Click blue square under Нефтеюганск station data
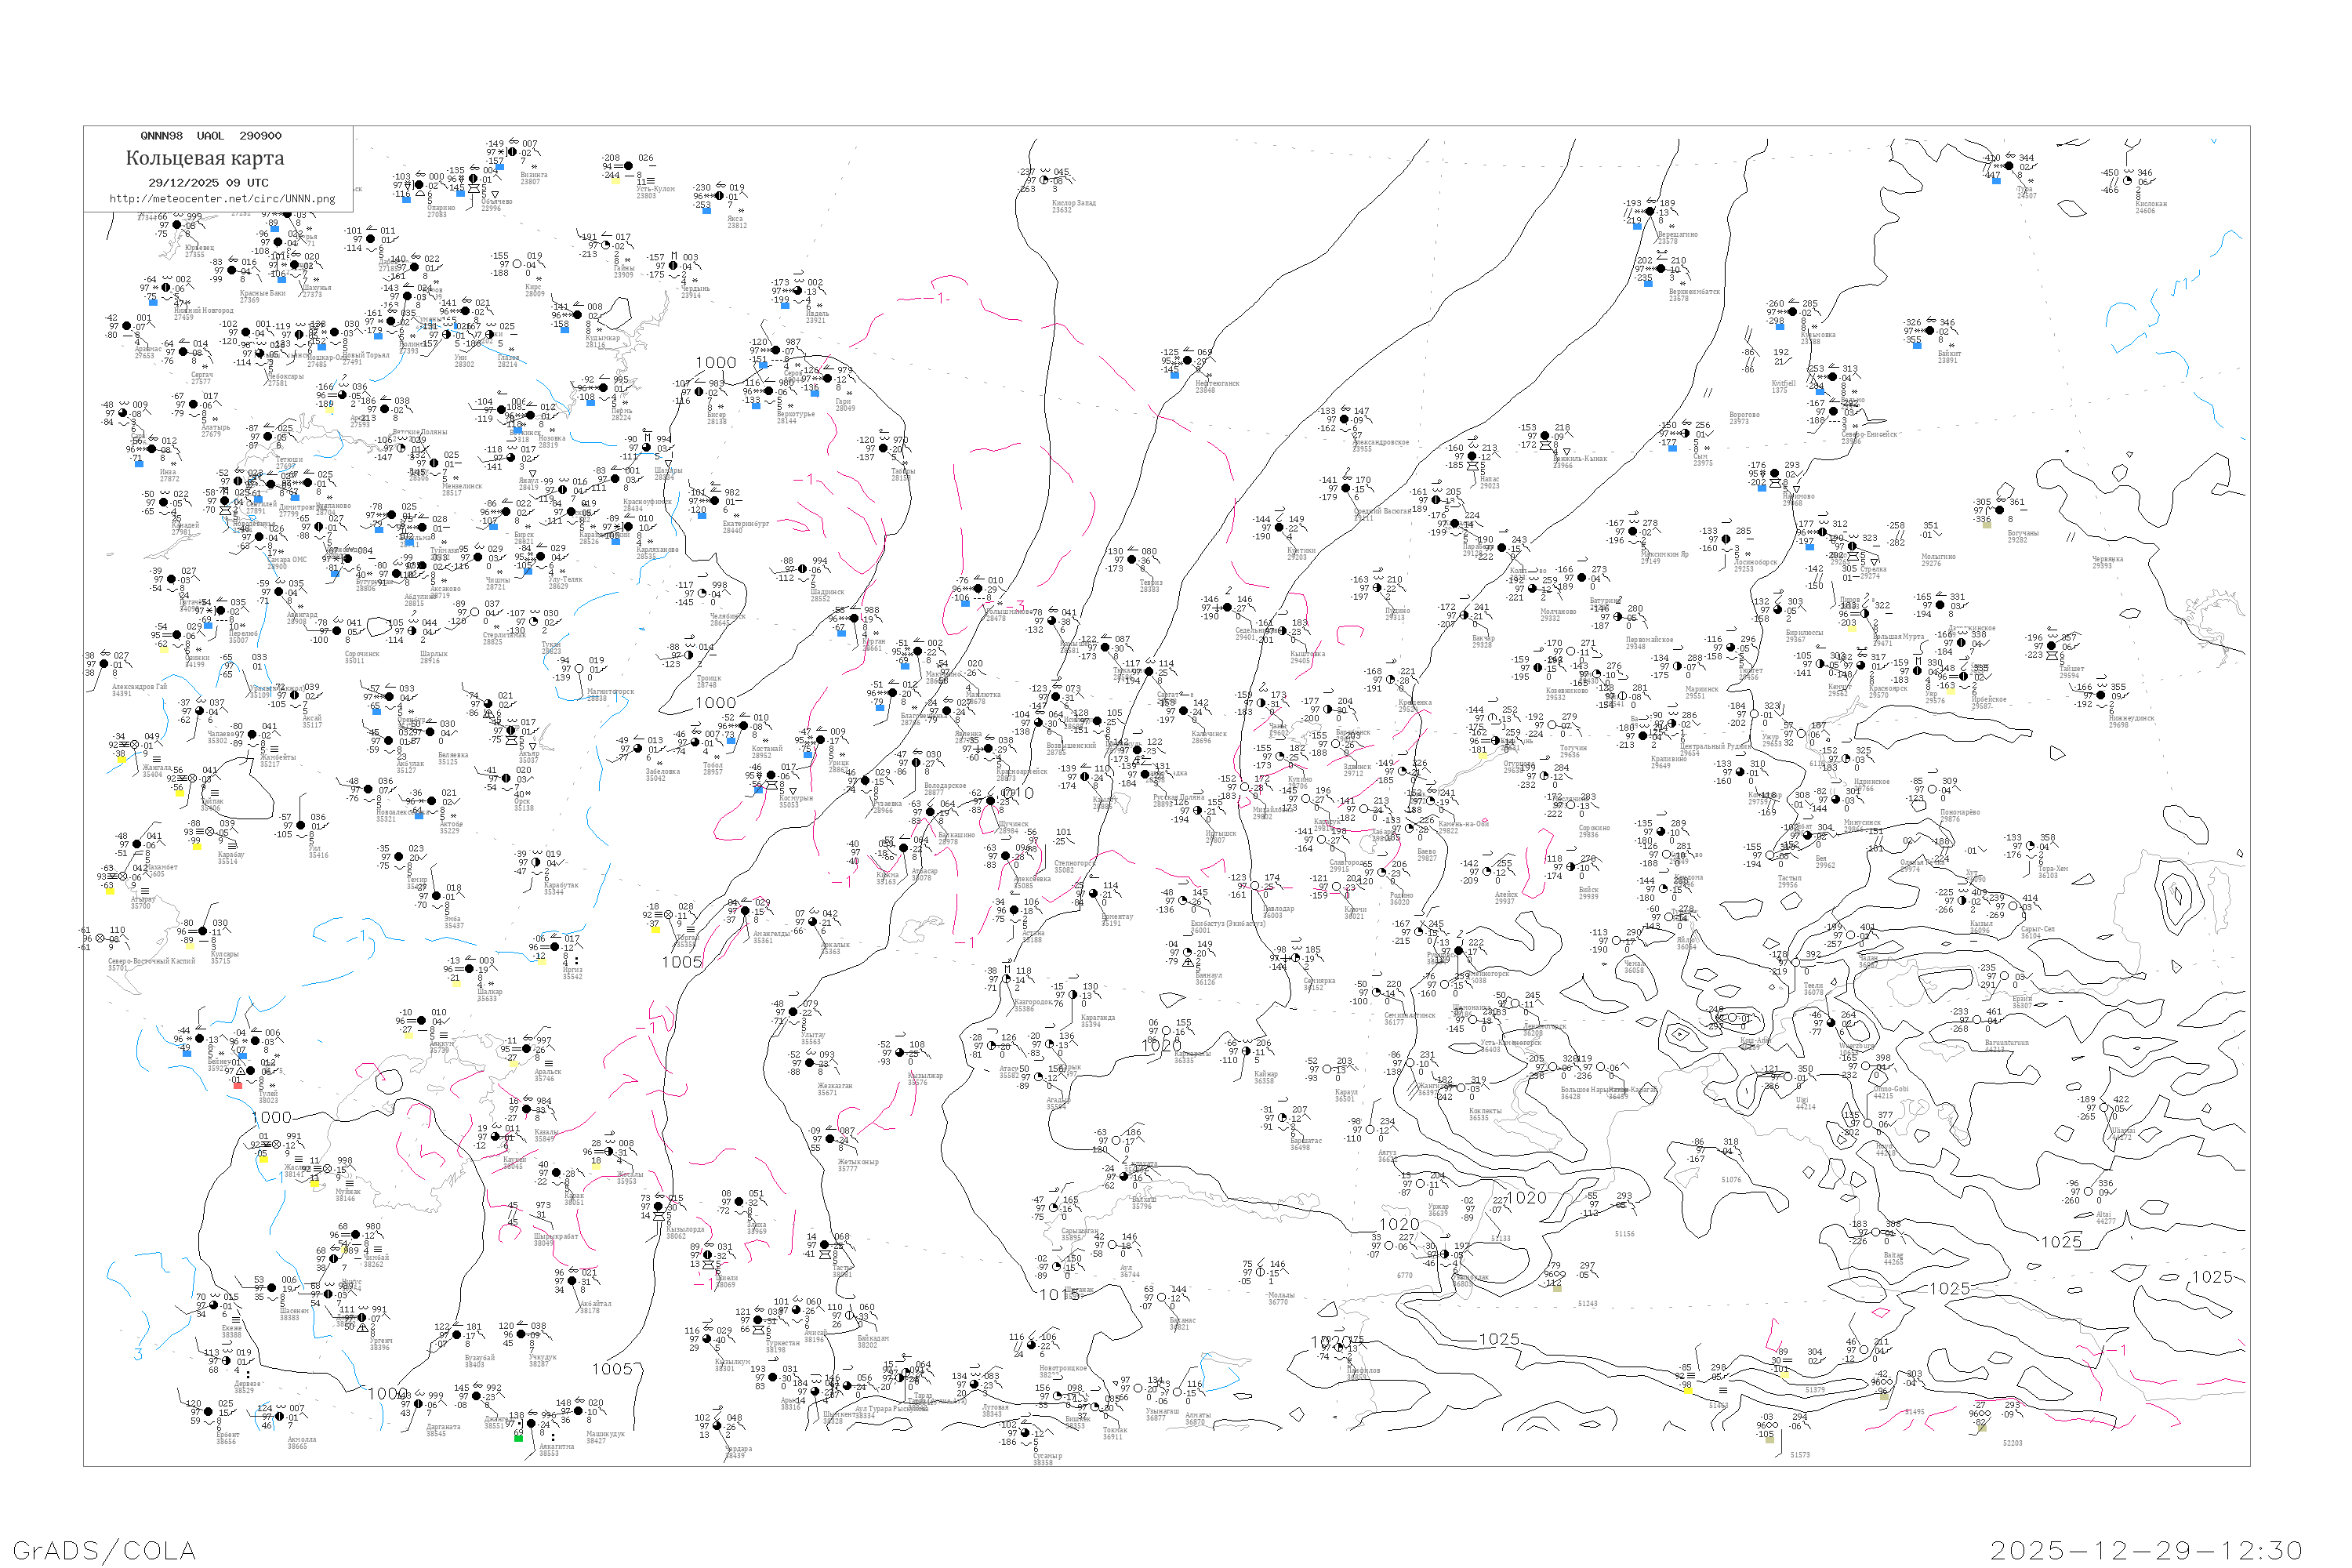This screenshot has height=1568, width=2352. [x=1175, y=375]
